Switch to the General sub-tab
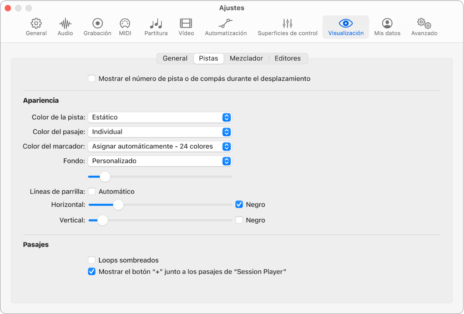This screenshot has height=314, width=464. [x=175, y=58]
